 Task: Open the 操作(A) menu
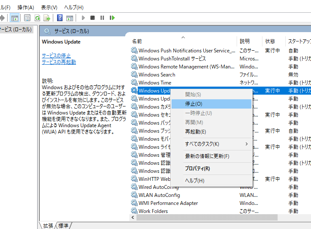(x=26, y=8)
